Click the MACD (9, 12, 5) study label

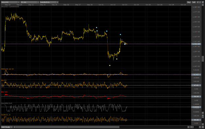coord(8,69)
